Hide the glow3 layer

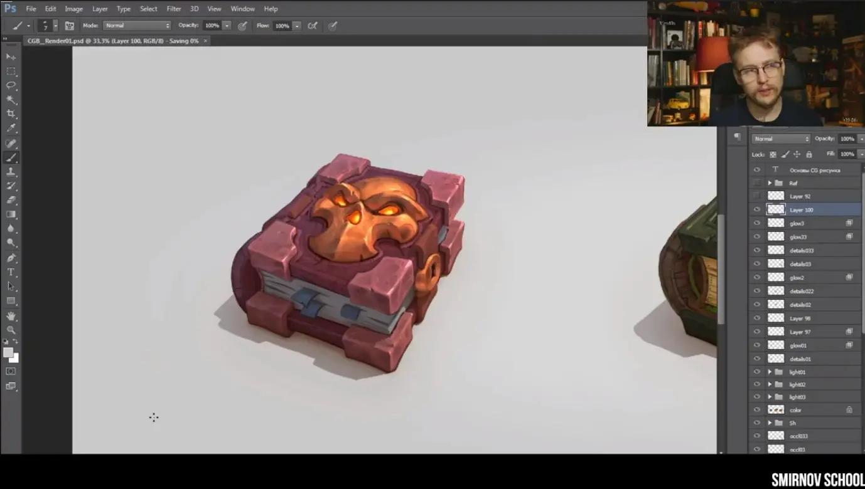click(x=756, y=223)
